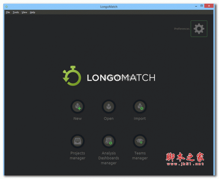Viewport: 219px width, 179px height.
Task: Click the New label text
Action: coord(77,118)
